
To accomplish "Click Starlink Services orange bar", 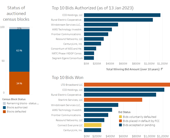I will click(x=113, y=100).
